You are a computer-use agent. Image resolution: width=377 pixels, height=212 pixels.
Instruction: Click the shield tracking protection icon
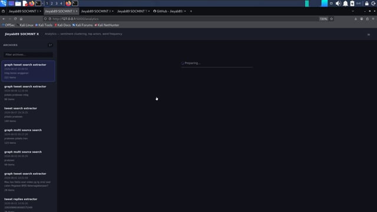tap(45, 19)
